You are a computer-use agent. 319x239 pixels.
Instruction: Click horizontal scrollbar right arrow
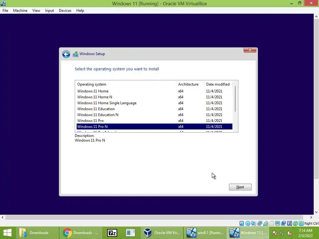pyautogui.click(x=311, y=217)
